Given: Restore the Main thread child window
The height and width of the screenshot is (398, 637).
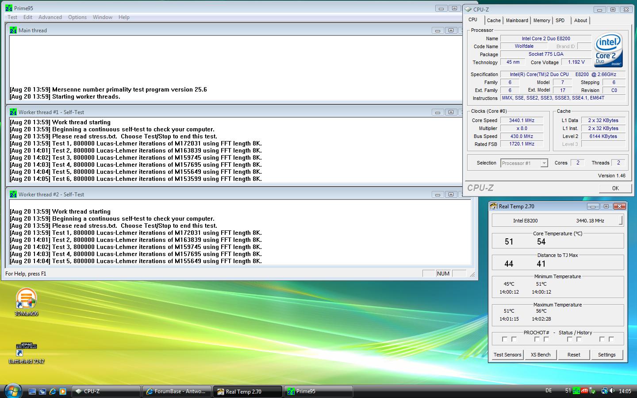Looking at the screenshot, I should tap(451, 31).
